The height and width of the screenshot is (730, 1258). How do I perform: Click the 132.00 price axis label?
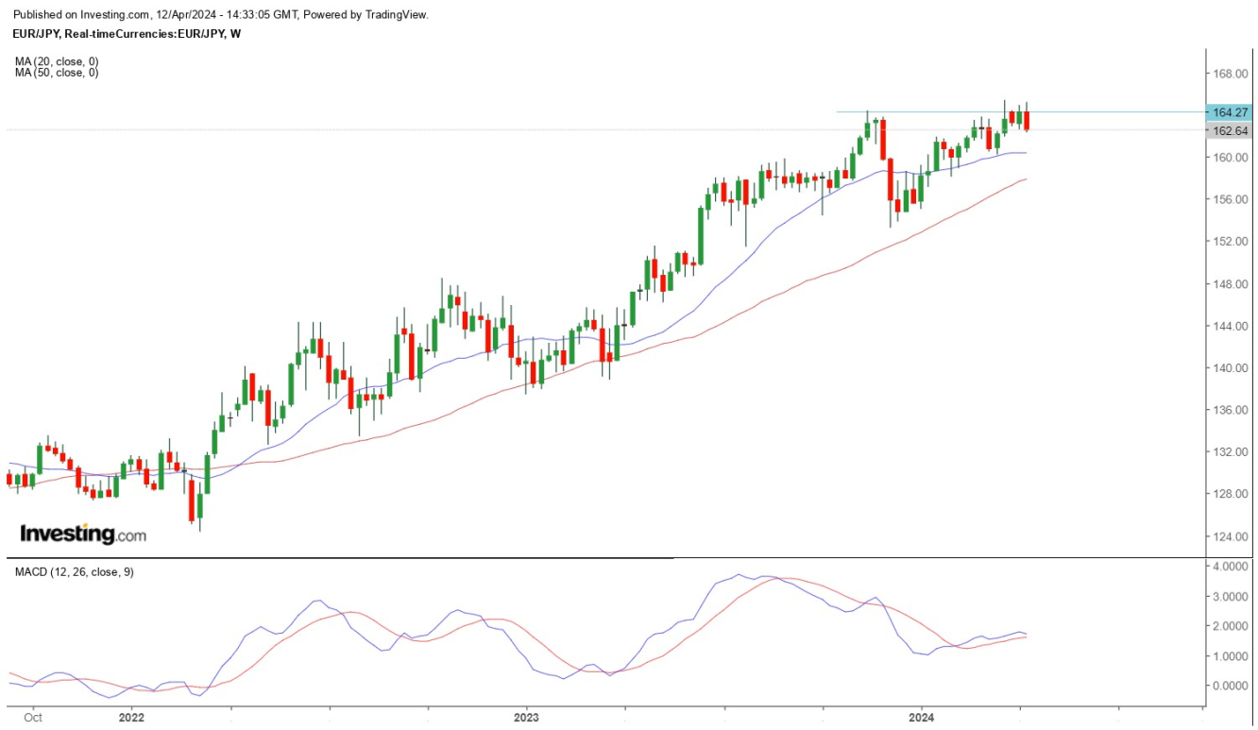click(x=1231, y=452)
